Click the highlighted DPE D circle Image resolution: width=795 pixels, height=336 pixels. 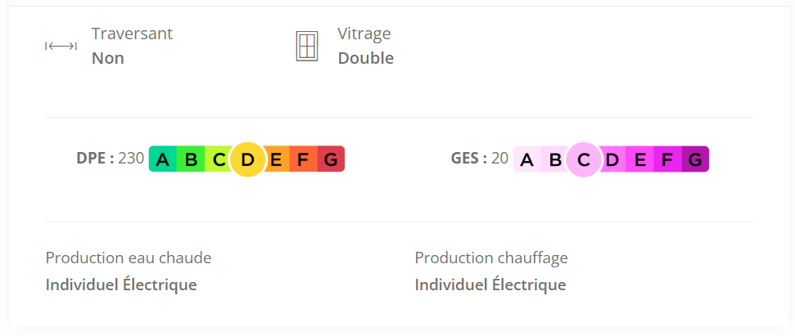point(247,159)
